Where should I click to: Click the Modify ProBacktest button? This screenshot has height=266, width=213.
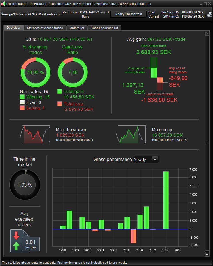(129, 14)
